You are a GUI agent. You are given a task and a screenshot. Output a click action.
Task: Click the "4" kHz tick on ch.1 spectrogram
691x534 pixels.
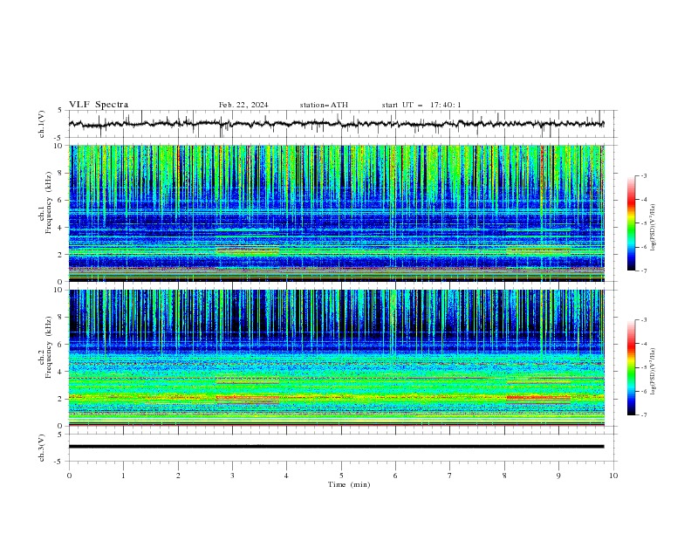(x=61, y=228)
